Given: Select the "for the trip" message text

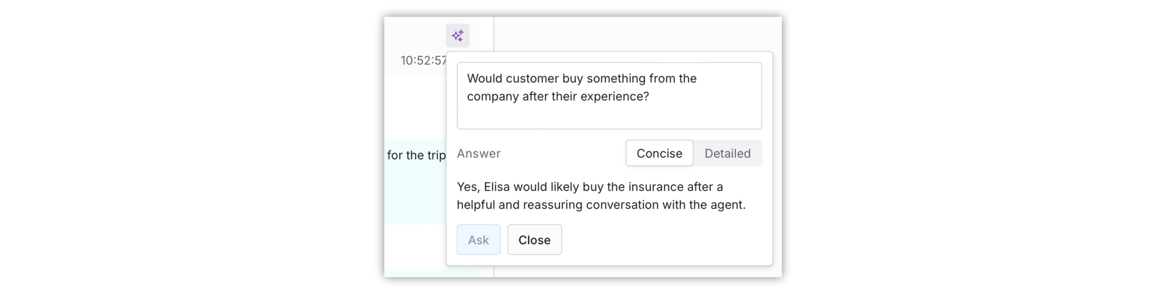Looking at the screenshot, I should click(416, 155).
